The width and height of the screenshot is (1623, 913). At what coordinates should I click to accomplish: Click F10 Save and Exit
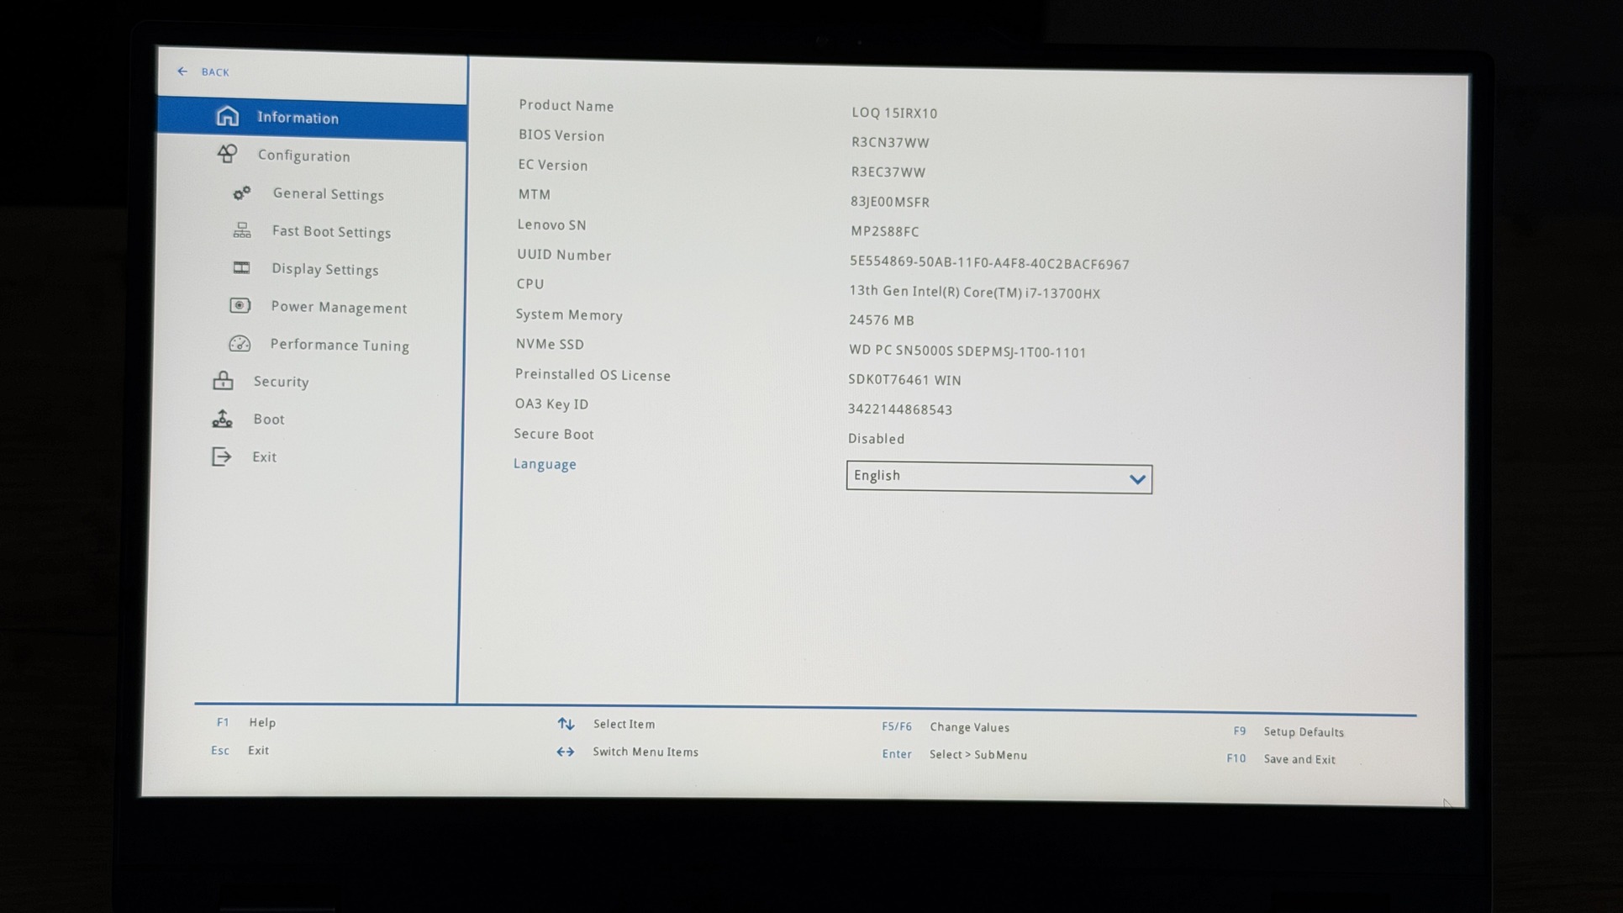click(x=1299, y=759)
